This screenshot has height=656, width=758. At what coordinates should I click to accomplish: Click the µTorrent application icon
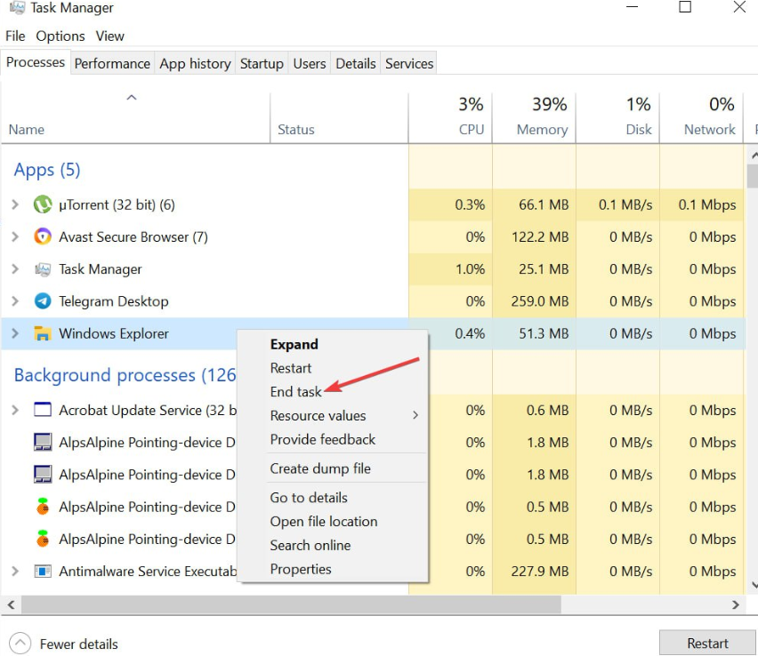[43, 204]
